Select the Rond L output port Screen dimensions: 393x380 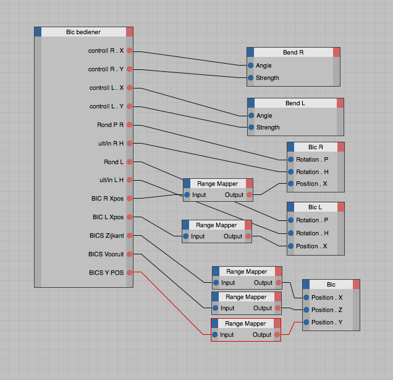(129, 162)
